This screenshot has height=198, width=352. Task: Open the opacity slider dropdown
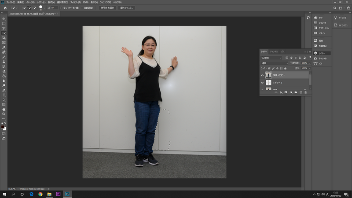tap(310, 63)
